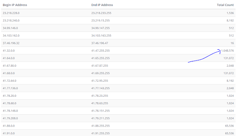This screenshot has width=240, height=136.
Task: Select begin address 41.78.60.0
Action: pyautogui.click(x=9, y=103)
